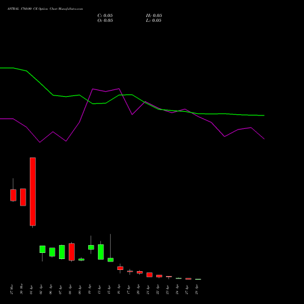
Task: Click the 20 Apr date label
Action: click(x=138, y=289)
